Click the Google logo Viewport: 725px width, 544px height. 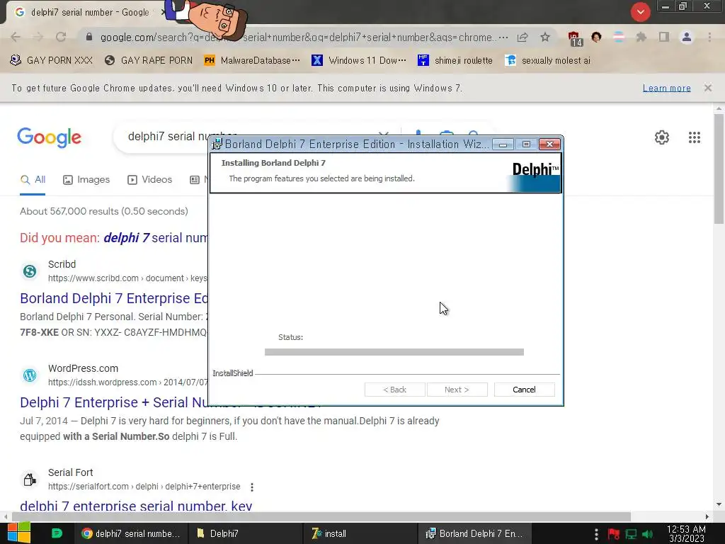[x=49, y=137]
